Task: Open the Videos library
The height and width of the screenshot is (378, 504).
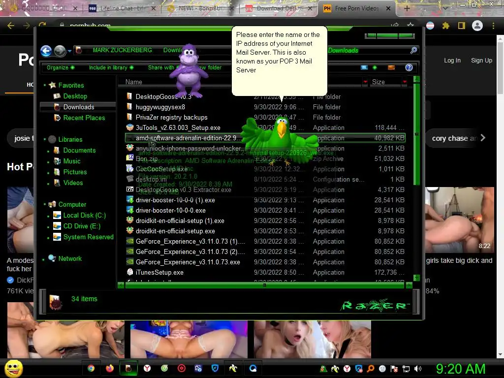Action: click(x=73, y=183)
